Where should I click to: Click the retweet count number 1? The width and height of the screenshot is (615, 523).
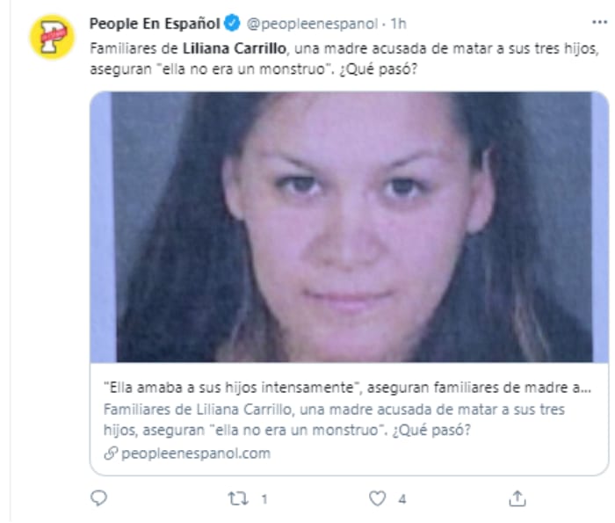(264, 499)
